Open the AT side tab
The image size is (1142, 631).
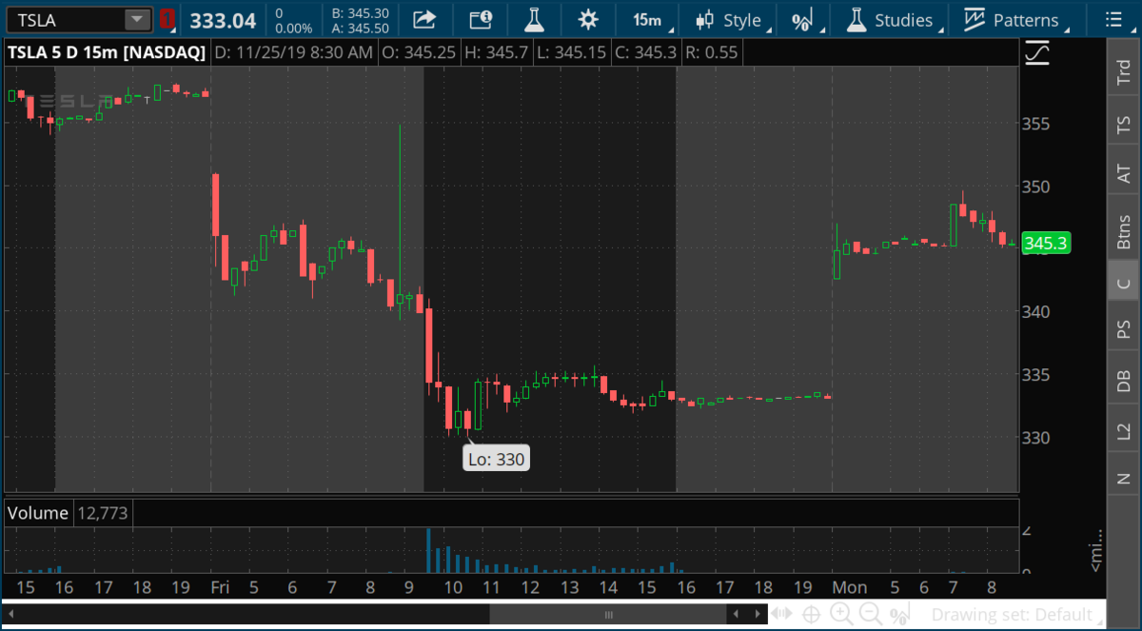click(1124, 175)
